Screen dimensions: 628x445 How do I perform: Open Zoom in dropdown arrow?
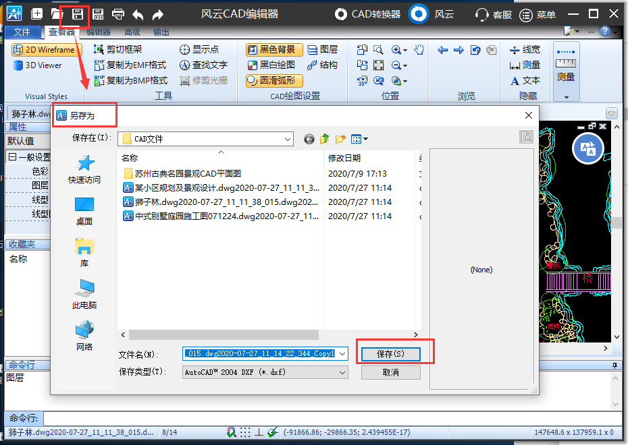(x=405, y=51)
